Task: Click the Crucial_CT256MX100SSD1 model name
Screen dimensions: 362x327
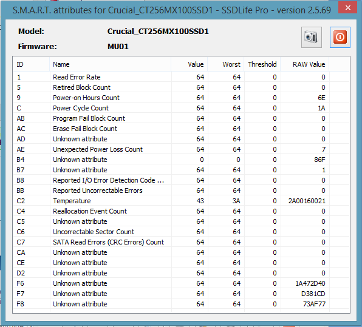Action: click(158, 32)
